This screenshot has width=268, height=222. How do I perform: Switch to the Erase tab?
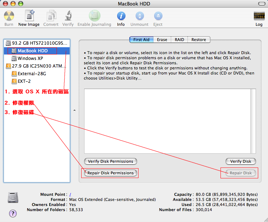[162, 40]
